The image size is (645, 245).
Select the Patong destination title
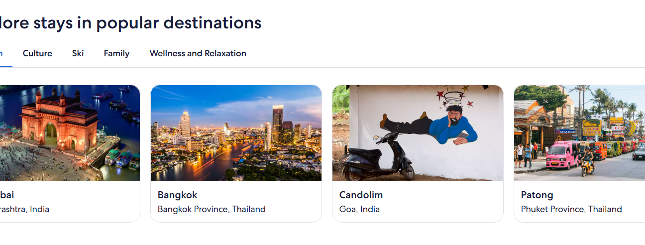point(537,195)
